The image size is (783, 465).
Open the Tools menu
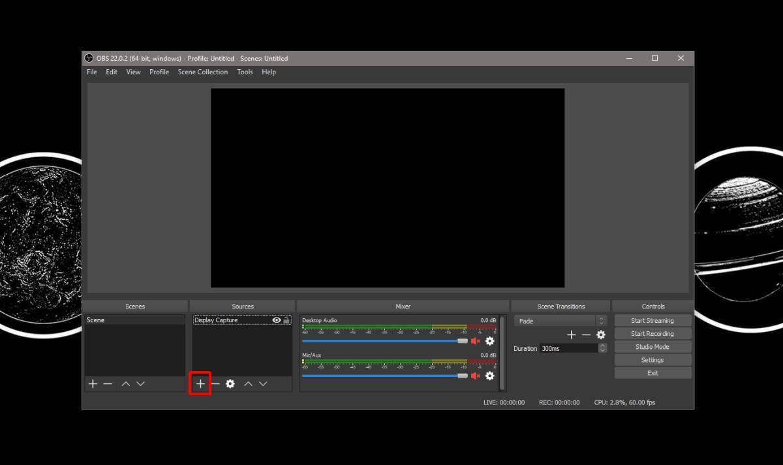point(245,72)
